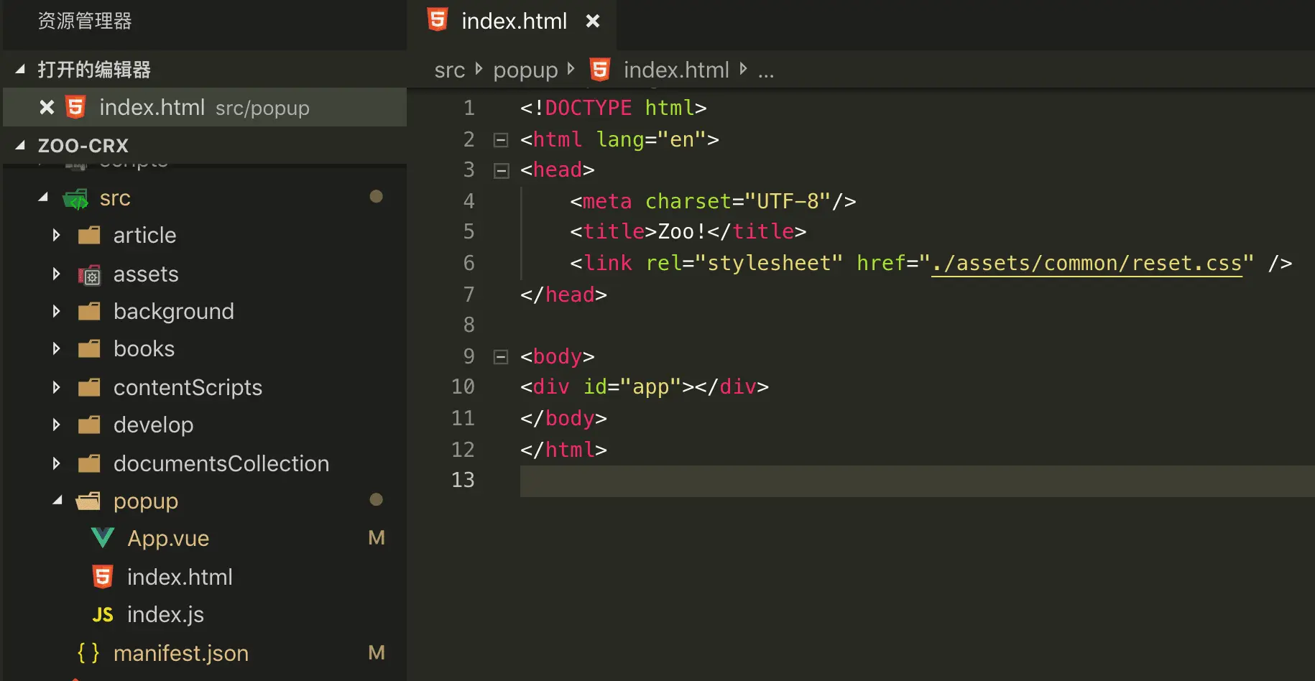
Task: Expand the article folder arrow
Action: [x=57, y=236]
